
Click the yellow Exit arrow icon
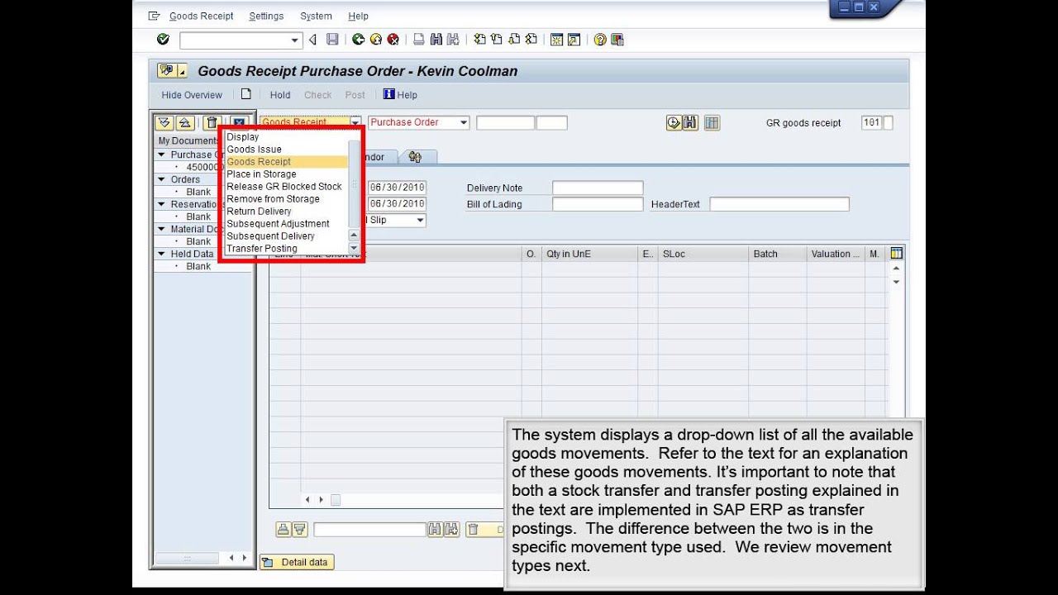click(376, 40)
